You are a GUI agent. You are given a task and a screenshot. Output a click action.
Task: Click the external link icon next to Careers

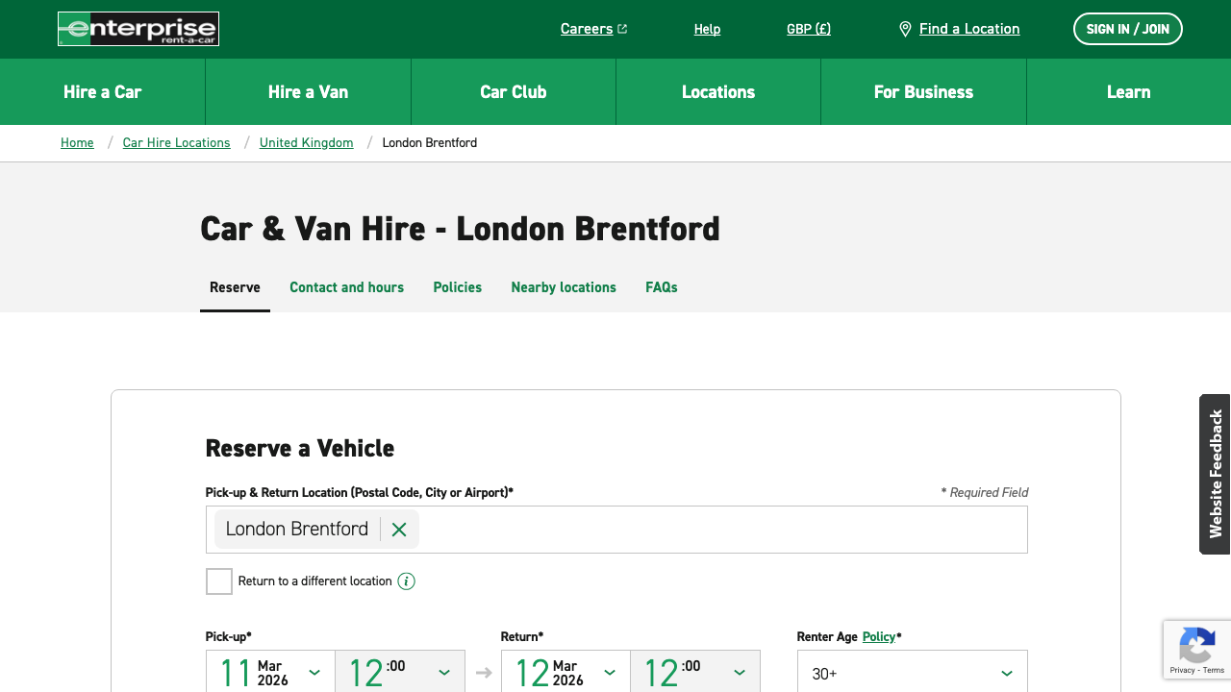(x=621, y=28)
